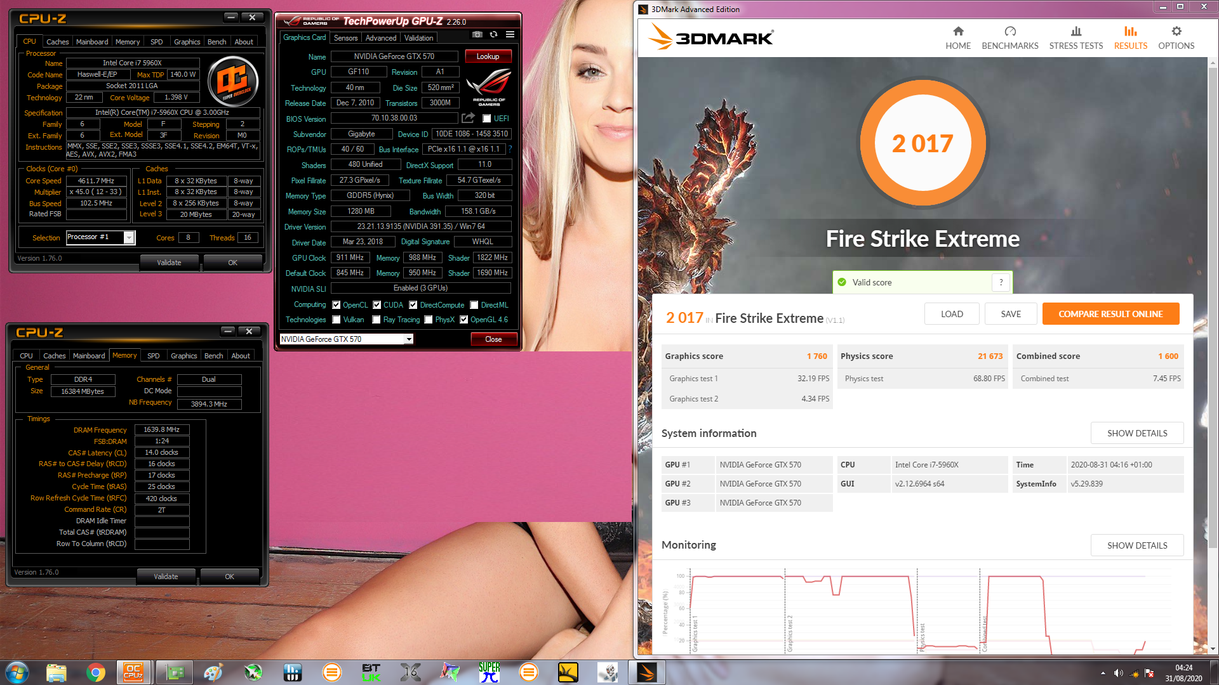Toggle the Ray Tracing checkbox
Viewport: 1219px width, 685px height.
tap(376, 320)
